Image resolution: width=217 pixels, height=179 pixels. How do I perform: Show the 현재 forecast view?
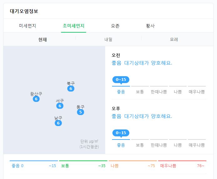(x=43, y=39)
